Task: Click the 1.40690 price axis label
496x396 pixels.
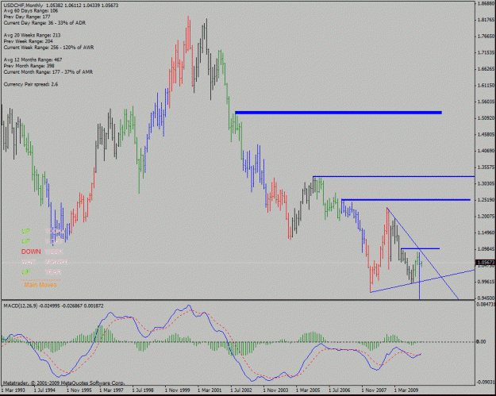Action: (486, 151)
